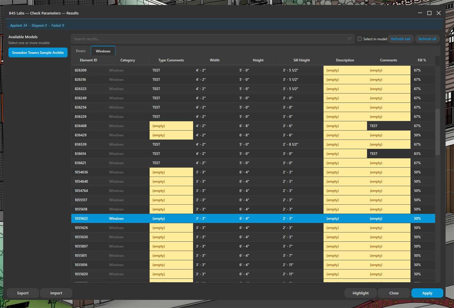Select row with Element ID 836539
This screenshot has width=454, height=308.
tap(253, 144)
